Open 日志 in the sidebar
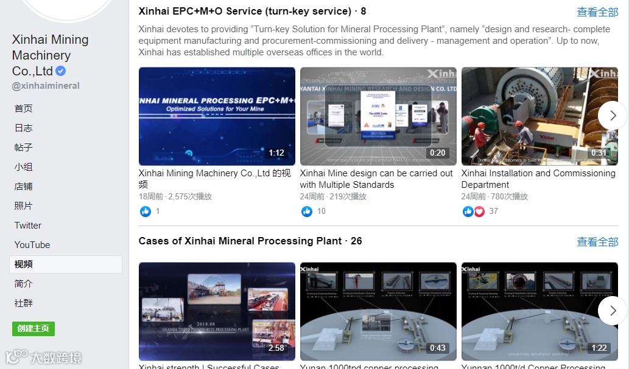The width and height of the screenshot is (629, 369). pos(23,128)
